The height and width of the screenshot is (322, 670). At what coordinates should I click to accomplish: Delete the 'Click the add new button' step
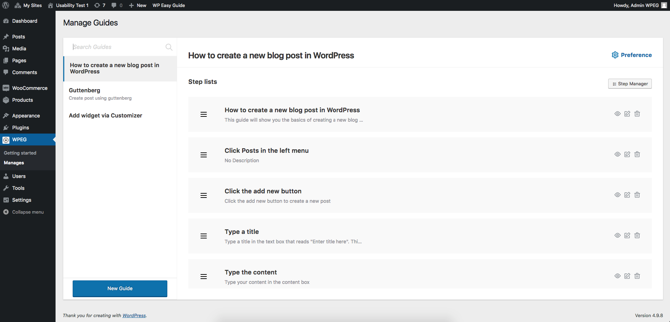637,195
